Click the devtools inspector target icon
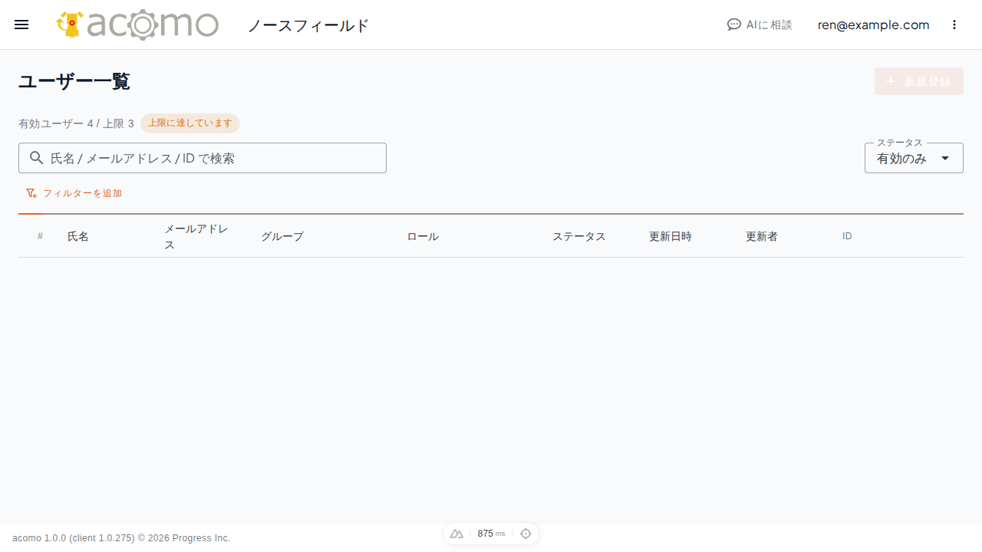 pos(526,534)
